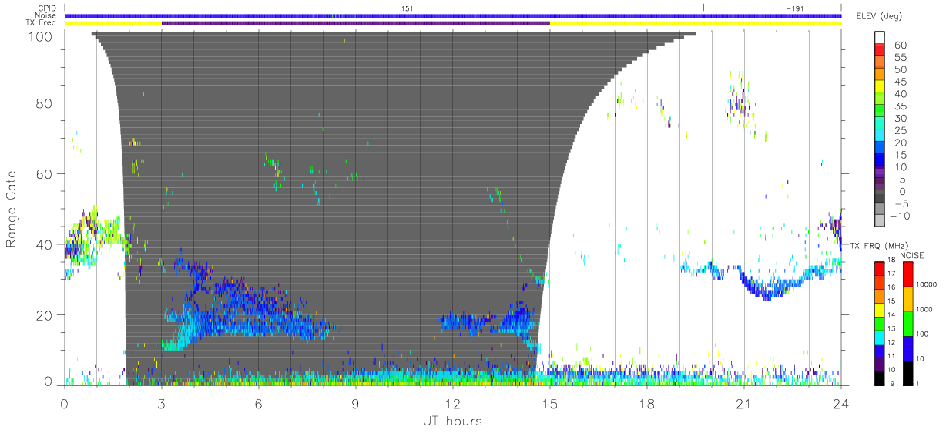Screen dimensions: 946x437
Task: Click the "35" label on ELEV scale
Action: click(900, 106)
